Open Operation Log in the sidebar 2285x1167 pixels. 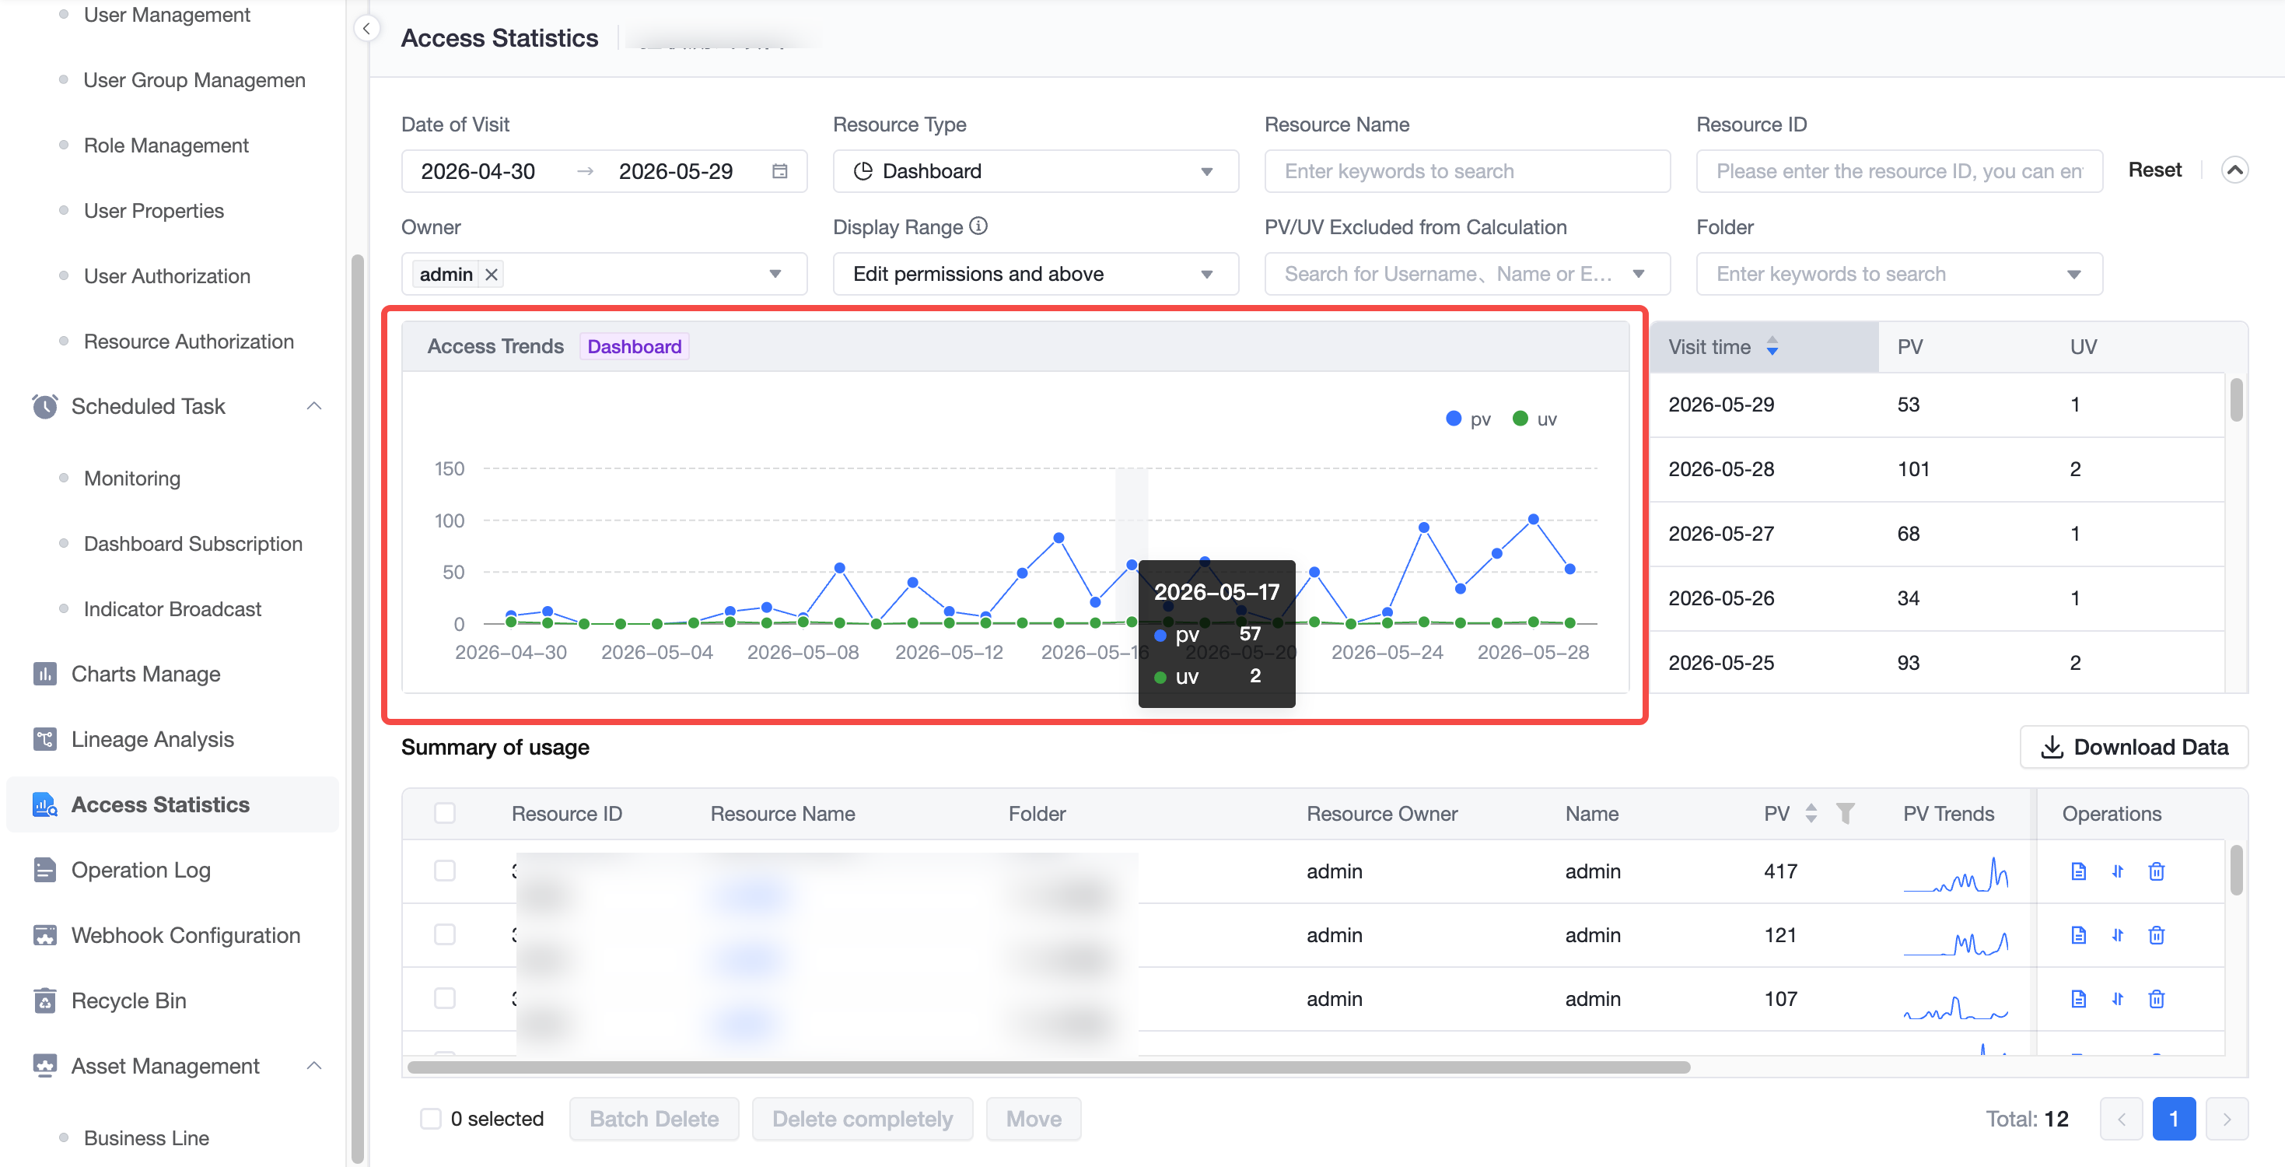point(140,870)
